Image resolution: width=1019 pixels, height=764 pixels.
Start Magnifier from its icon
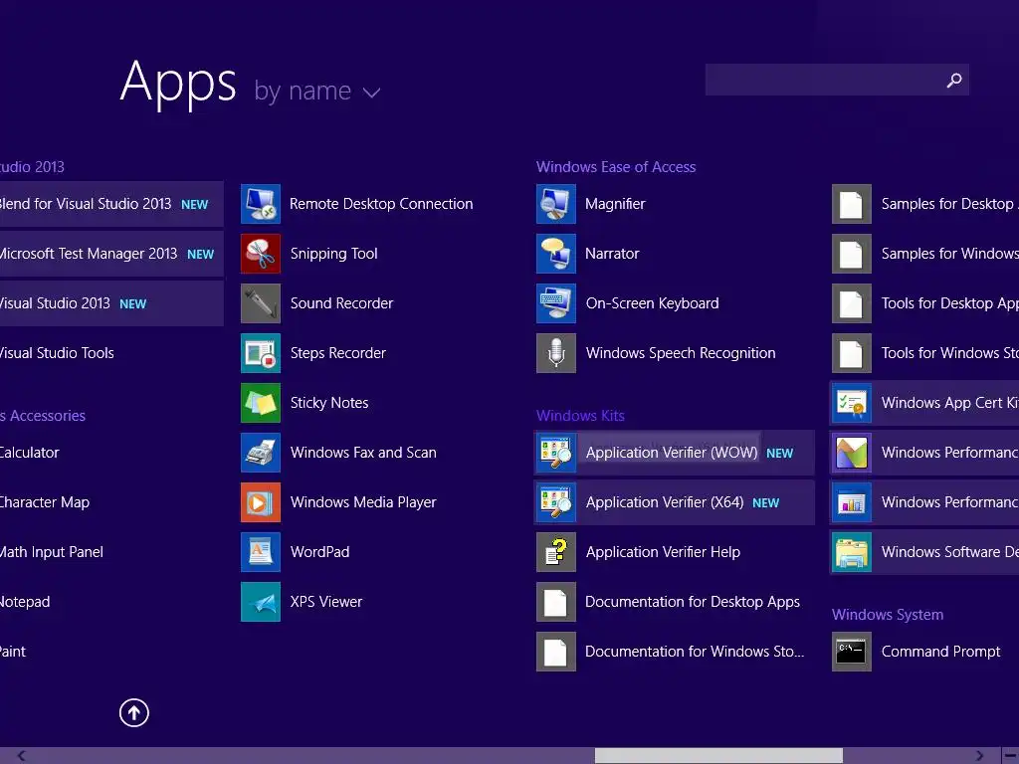pos(556,204)
